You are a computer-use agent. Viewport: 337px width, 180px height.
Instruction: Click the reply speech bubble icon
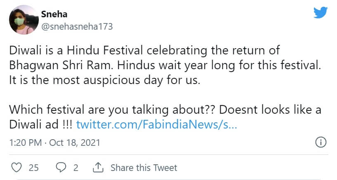click(61, 168)
